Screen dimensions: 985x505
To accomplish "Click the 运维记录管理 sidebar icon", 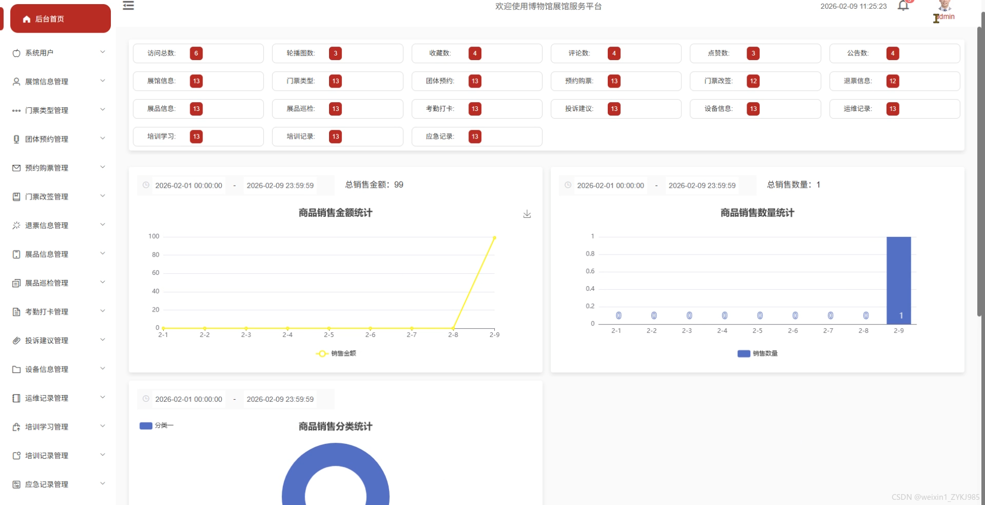I will 16,398.
